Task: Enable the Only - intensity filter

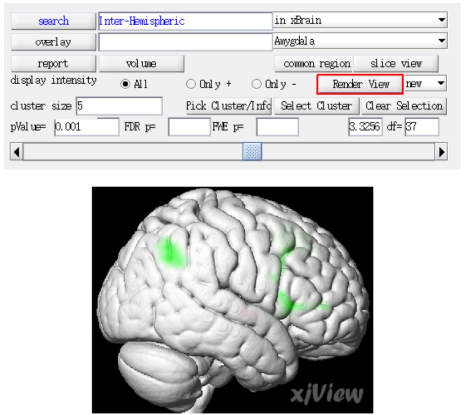Action: (x=256, y=84)
